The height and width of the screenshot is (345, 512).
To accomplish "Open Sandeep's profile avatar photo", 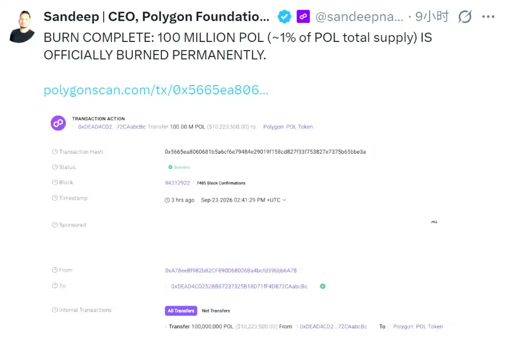I will click(x=22, y=27).
